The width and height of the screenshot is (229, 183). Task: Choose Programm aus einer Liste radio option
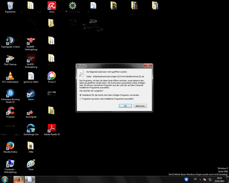[80, 99]
